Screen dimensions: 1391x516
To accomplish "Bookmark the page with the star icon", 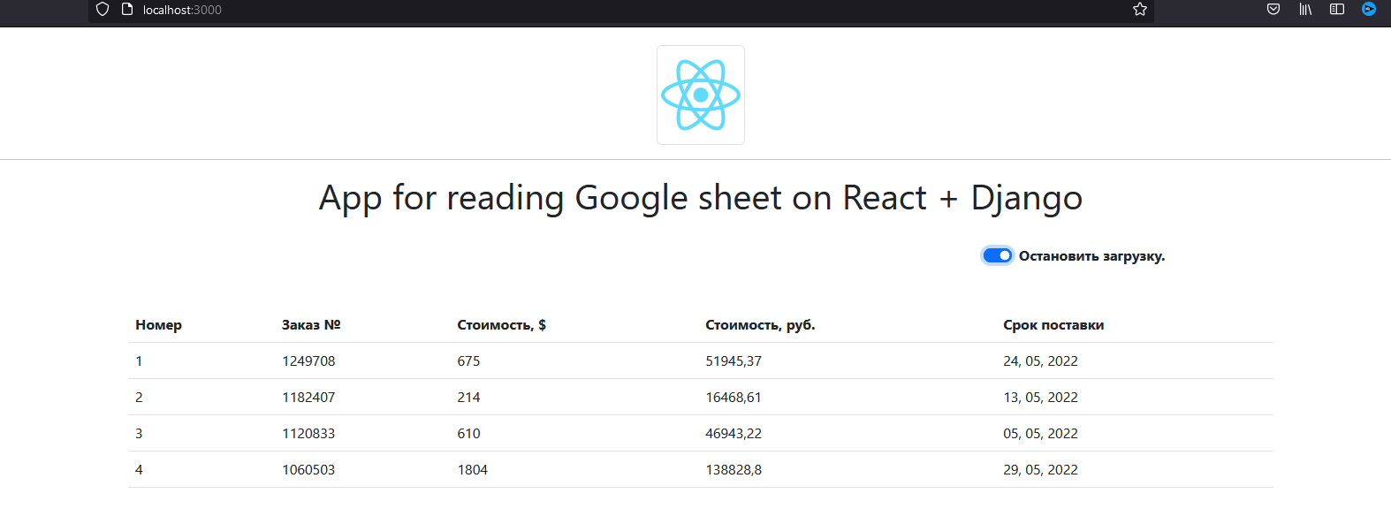I will 1139,11.
